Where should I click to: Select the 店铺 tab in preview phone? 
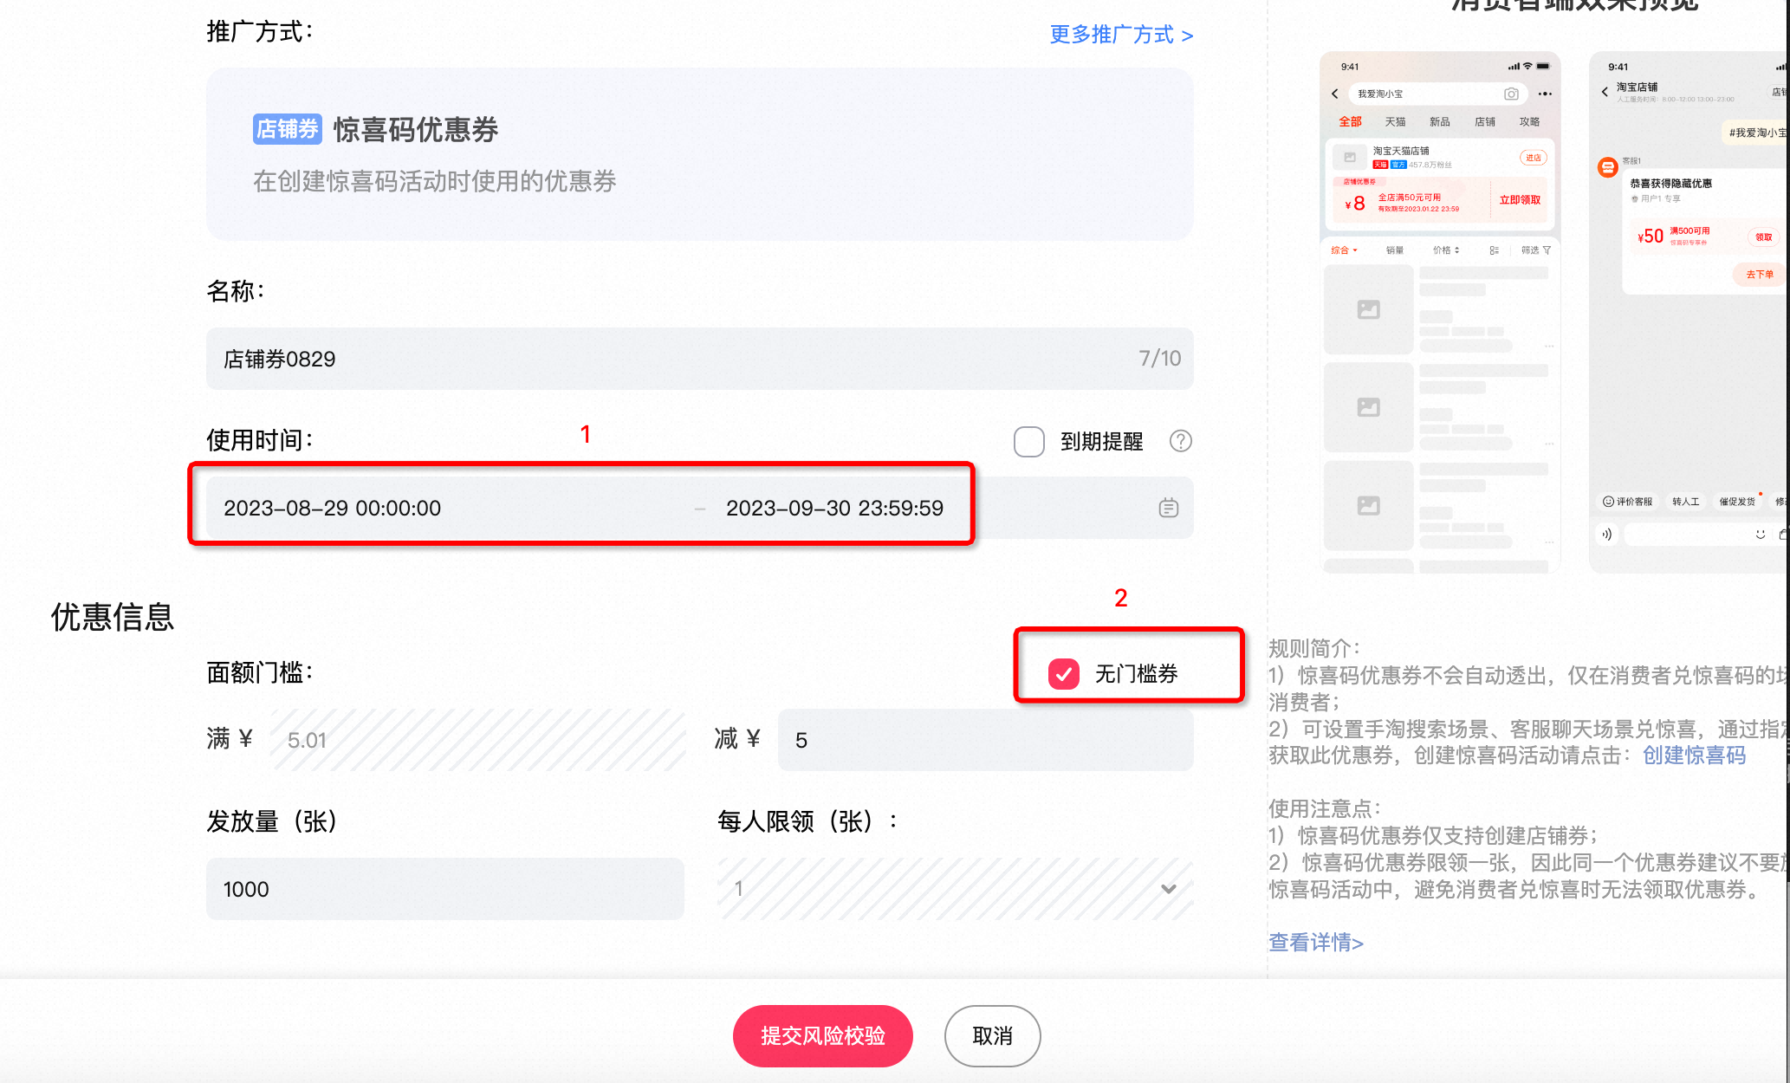click(x=1485, y=122)
